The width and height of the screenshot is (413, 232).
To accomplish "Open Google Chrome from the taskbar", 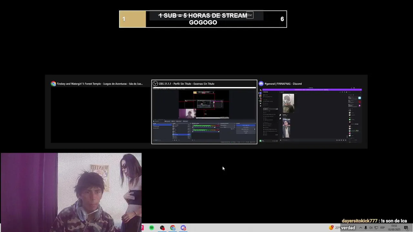I will coord(173,228).
